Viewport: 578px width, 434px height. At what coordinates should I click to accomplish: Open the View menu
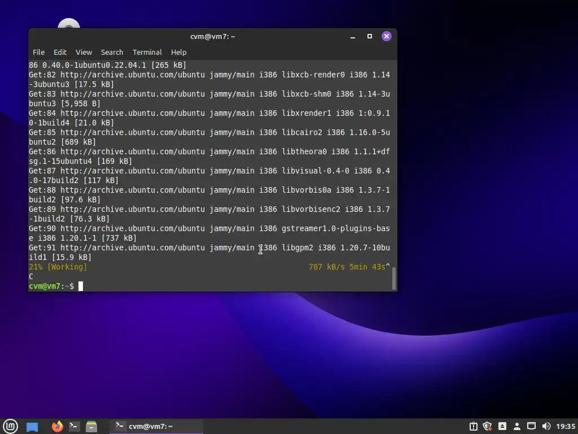click(84, 53)
